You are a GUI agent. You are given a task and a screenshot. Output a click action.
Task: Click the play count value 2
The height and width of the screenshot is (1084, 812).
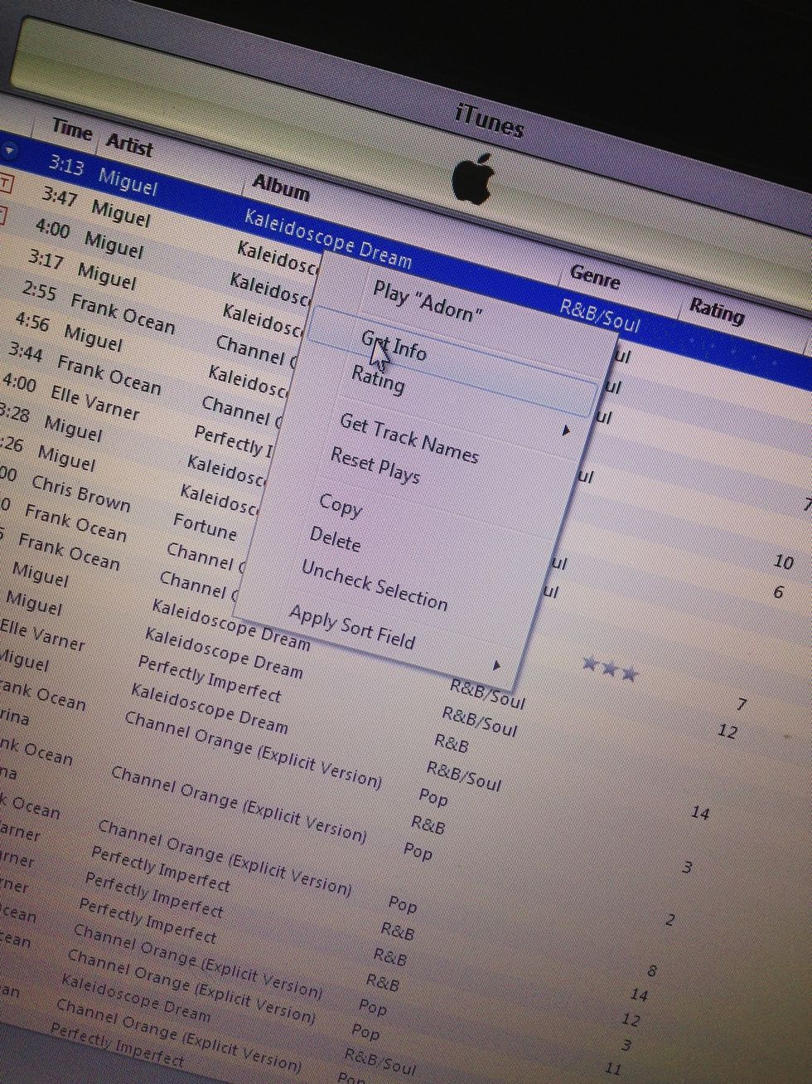(669, 920)
